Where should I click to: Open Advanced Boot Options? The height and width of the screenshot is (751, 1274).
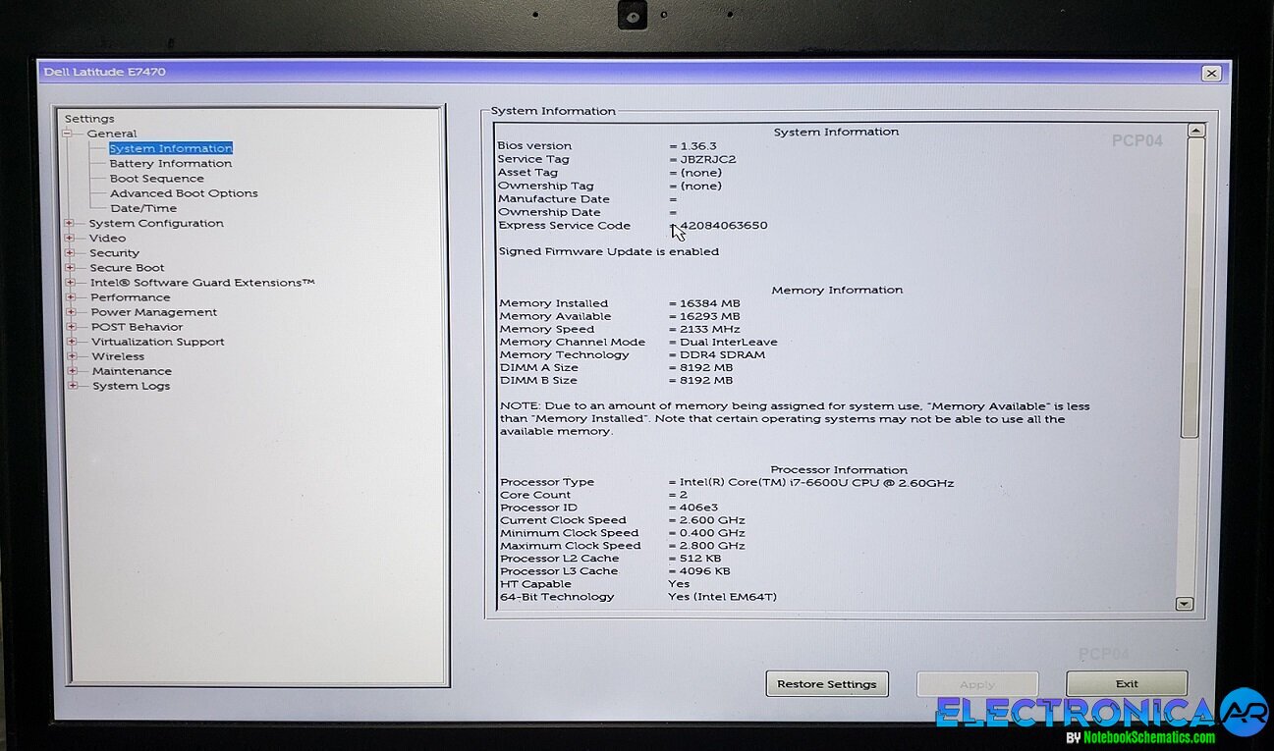[184, 193]
